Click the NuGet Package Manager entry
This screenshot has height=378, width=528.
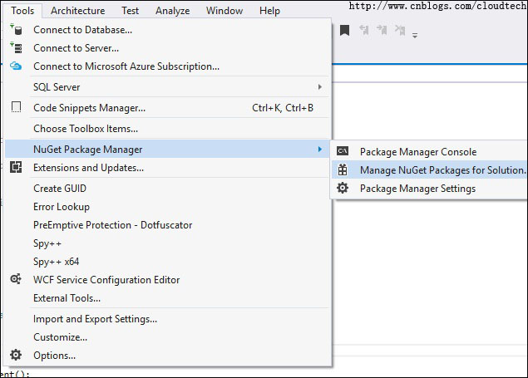[x=167, y=149]
